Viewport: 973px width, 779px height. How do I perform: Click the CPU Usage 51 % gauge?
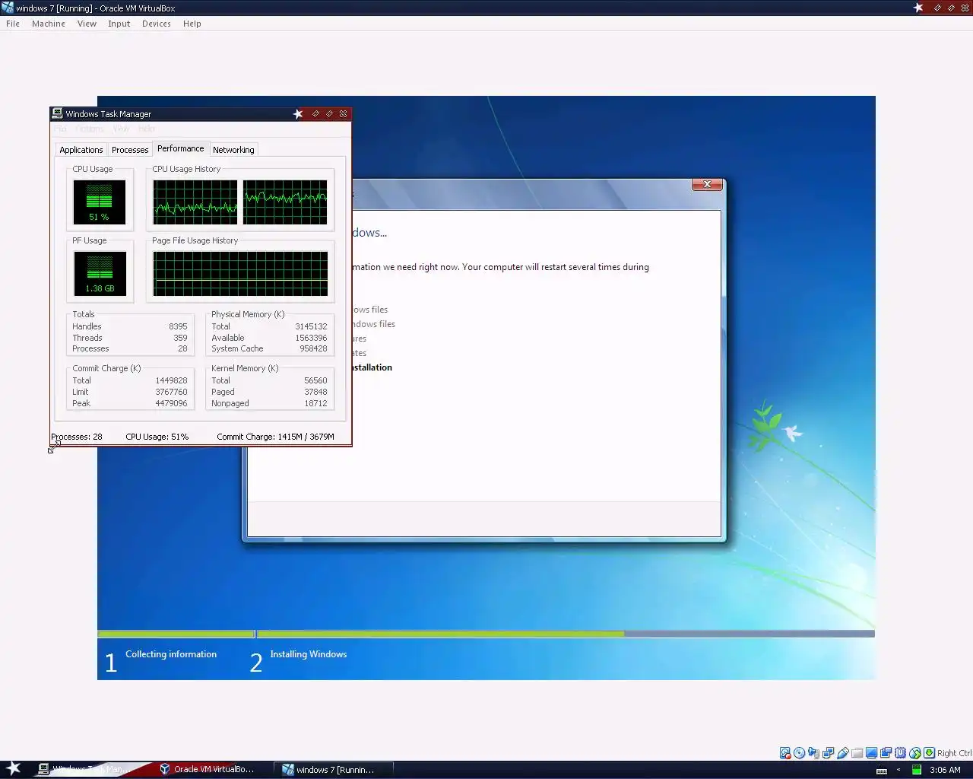(x=99, y=202)
